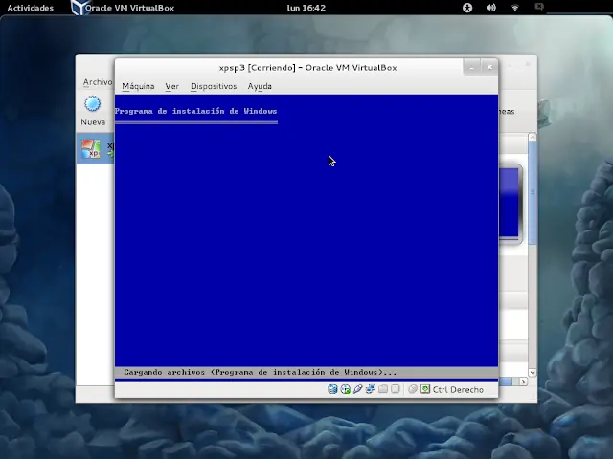
Task: Click the xpsp3 [Corriendo] window title bar
Action: click(307, 68)
